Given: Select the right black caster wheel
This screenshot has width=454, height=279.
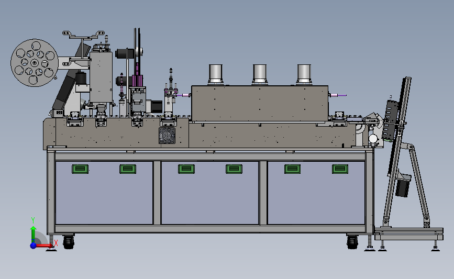Looking at the screenshot, I should click(x=352, y=242).
